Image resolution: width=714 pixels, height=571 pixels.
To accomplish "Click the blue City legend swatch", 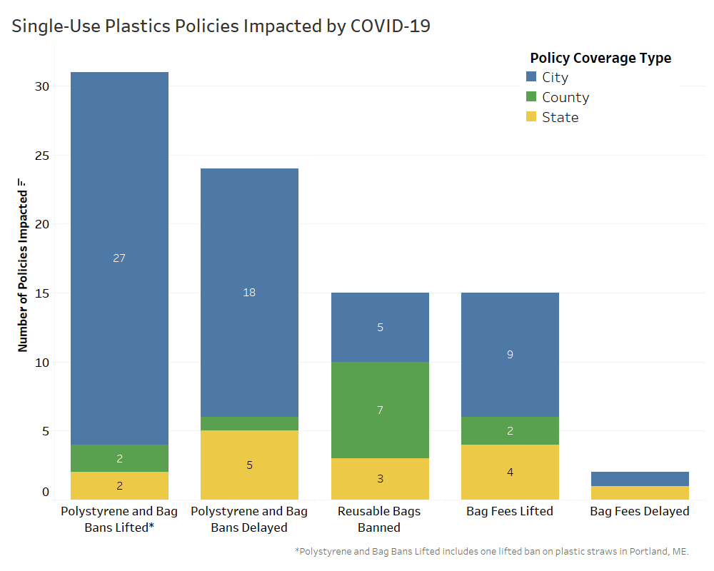I will tap(531, 77).
